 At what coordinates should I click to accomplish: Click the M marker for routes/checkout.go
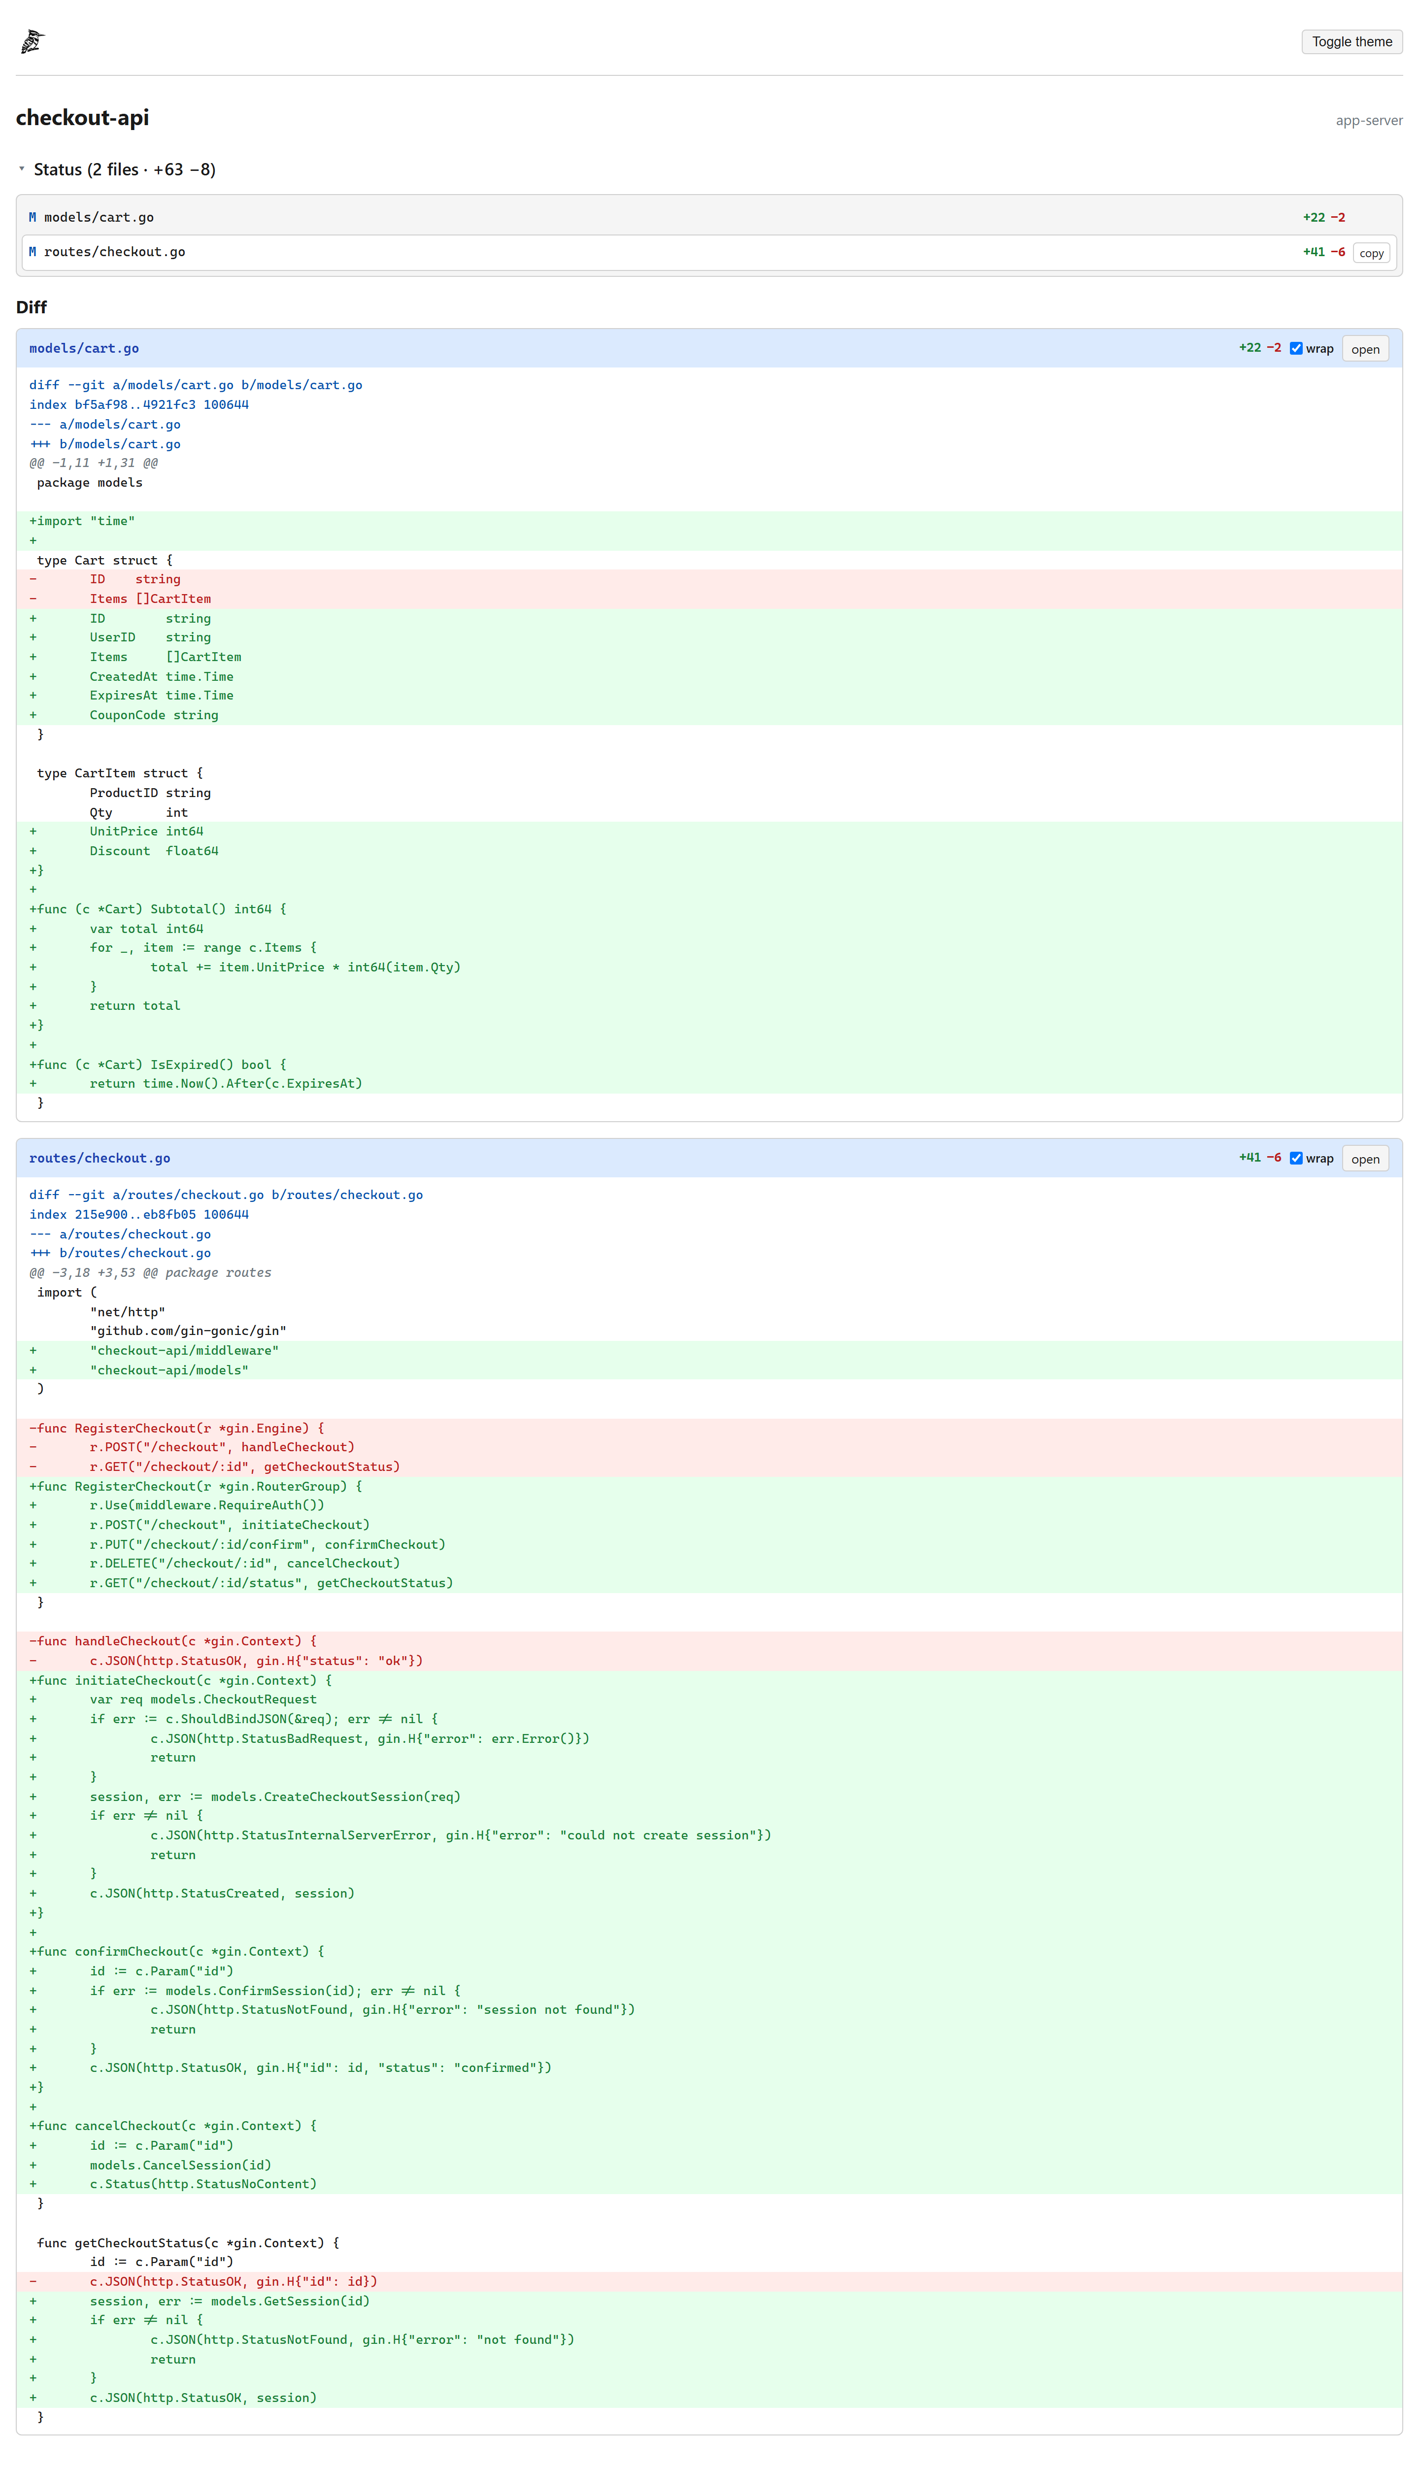pyautogui.click(x=32, y=252)
